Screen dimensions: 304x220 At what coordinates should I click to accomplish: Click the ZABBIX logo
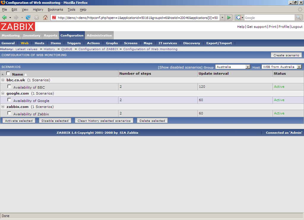coord(18,26)
